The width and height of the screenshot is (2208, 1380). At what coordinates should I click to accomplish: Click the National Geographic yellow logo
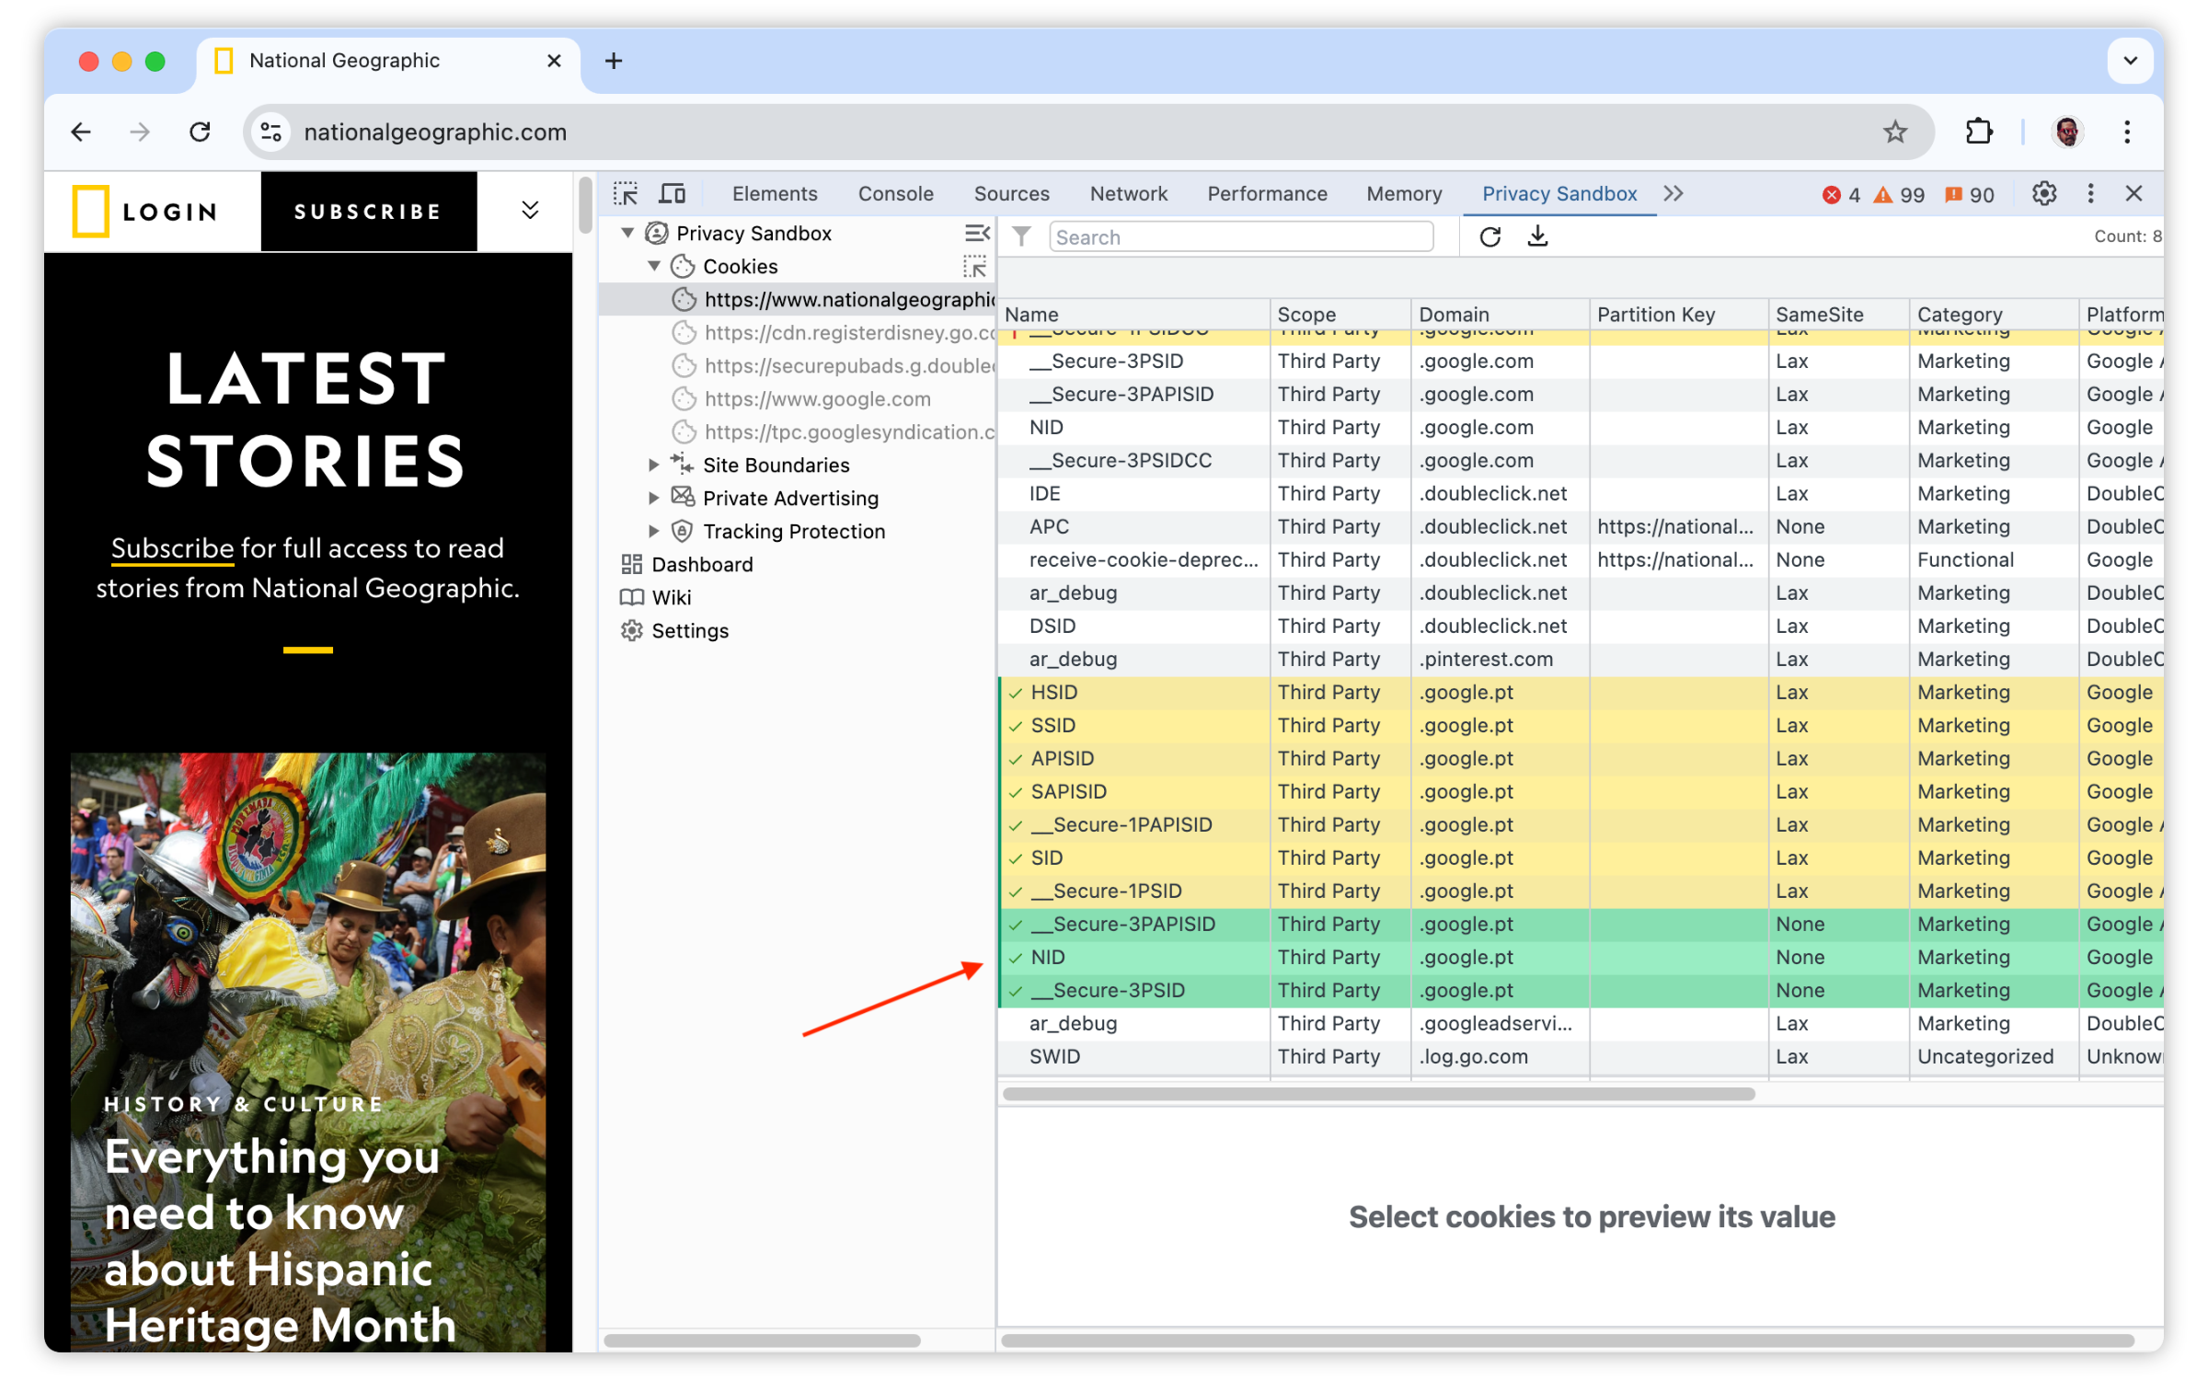[x=91, y=211]
